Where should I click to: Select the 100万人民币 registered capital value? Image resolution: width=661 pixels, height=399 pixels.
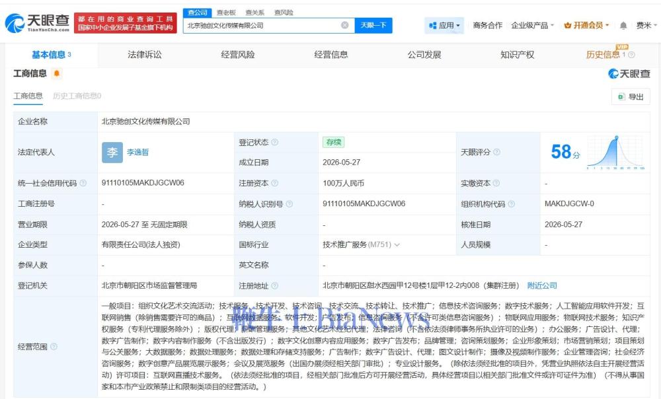[x=344, y=183]
